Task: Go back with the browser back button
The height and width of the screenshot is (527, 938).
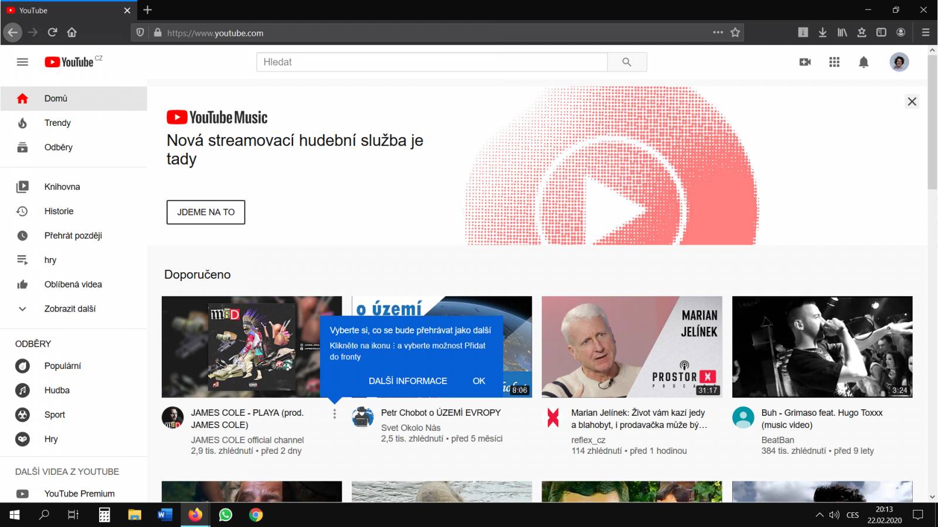Action: point(13,32)
